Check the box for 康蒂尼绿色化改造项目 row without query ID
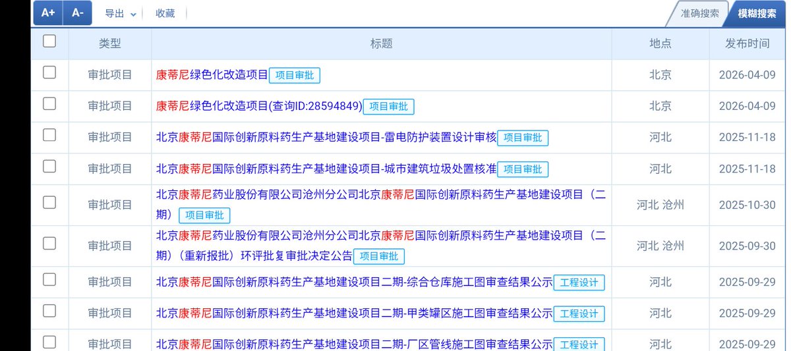Screen dimensions: 791x351 coord(49,73)
